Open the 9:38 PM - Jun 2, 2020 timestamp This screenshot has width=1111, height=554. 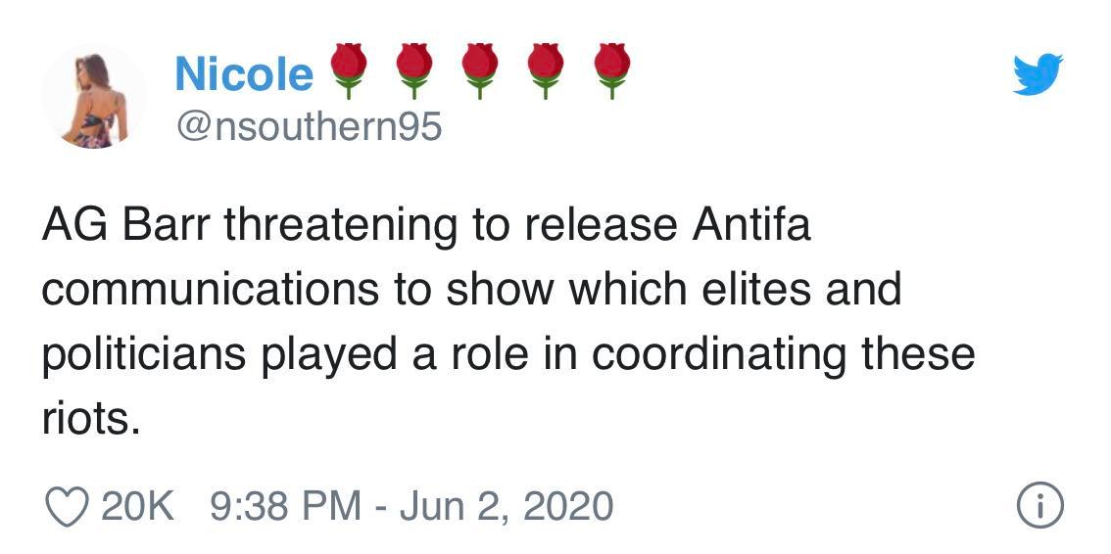411,506
